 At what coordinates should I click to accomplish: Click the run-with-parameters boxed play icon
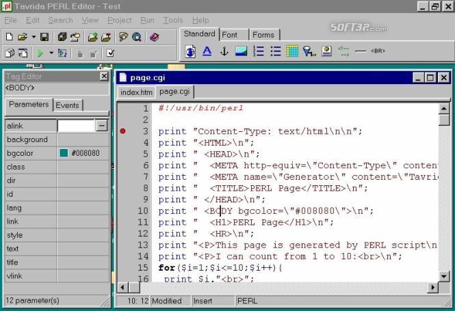click(62, 53)
